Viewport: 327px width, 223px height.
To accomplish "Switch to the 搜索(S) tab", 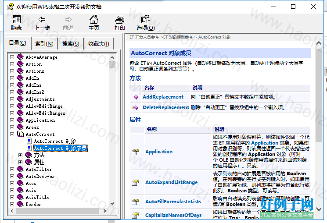I will [71, 44].
